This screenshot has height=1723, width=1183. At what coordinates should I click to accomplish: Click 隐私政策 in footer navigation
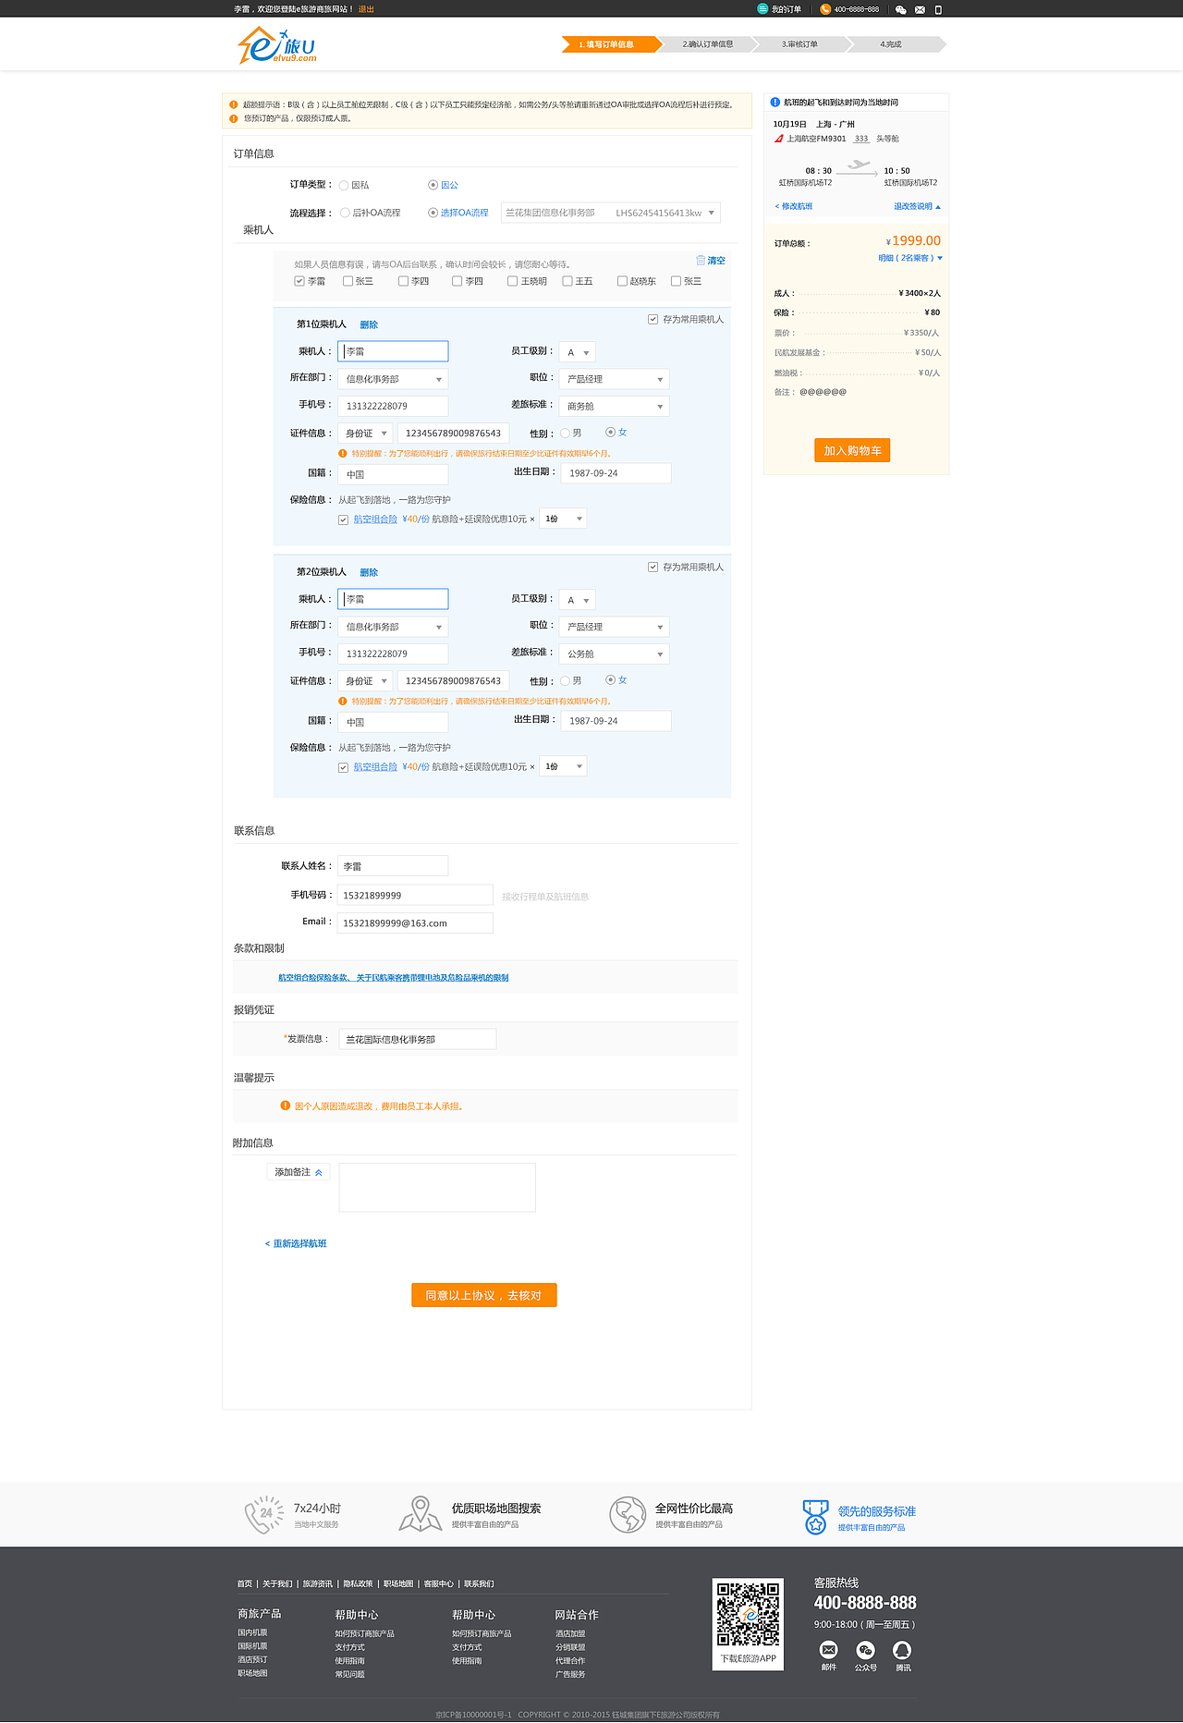pyautogui.click(x=358, y=1583)
